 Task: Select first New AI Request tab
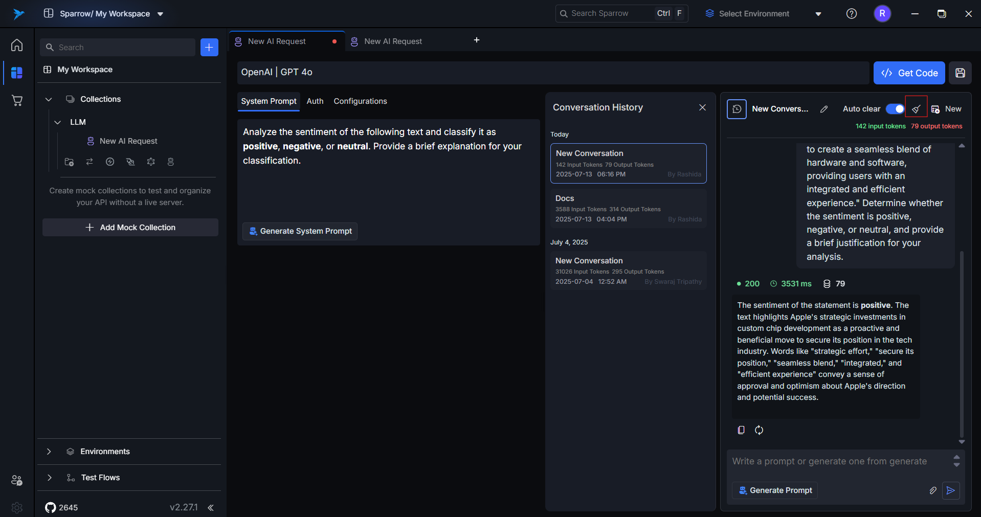point(287,41)
